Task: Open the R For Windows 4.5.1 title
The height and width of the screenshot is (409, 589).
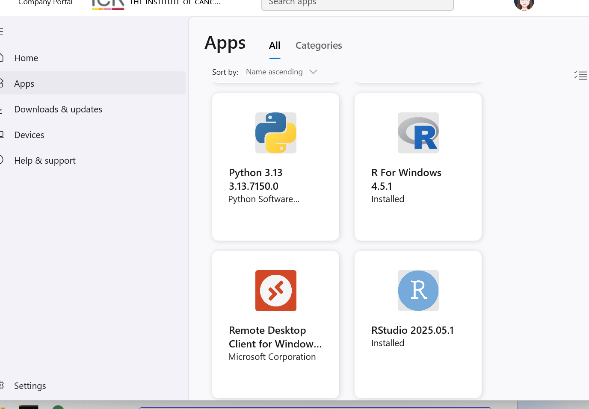Action: 406,179
